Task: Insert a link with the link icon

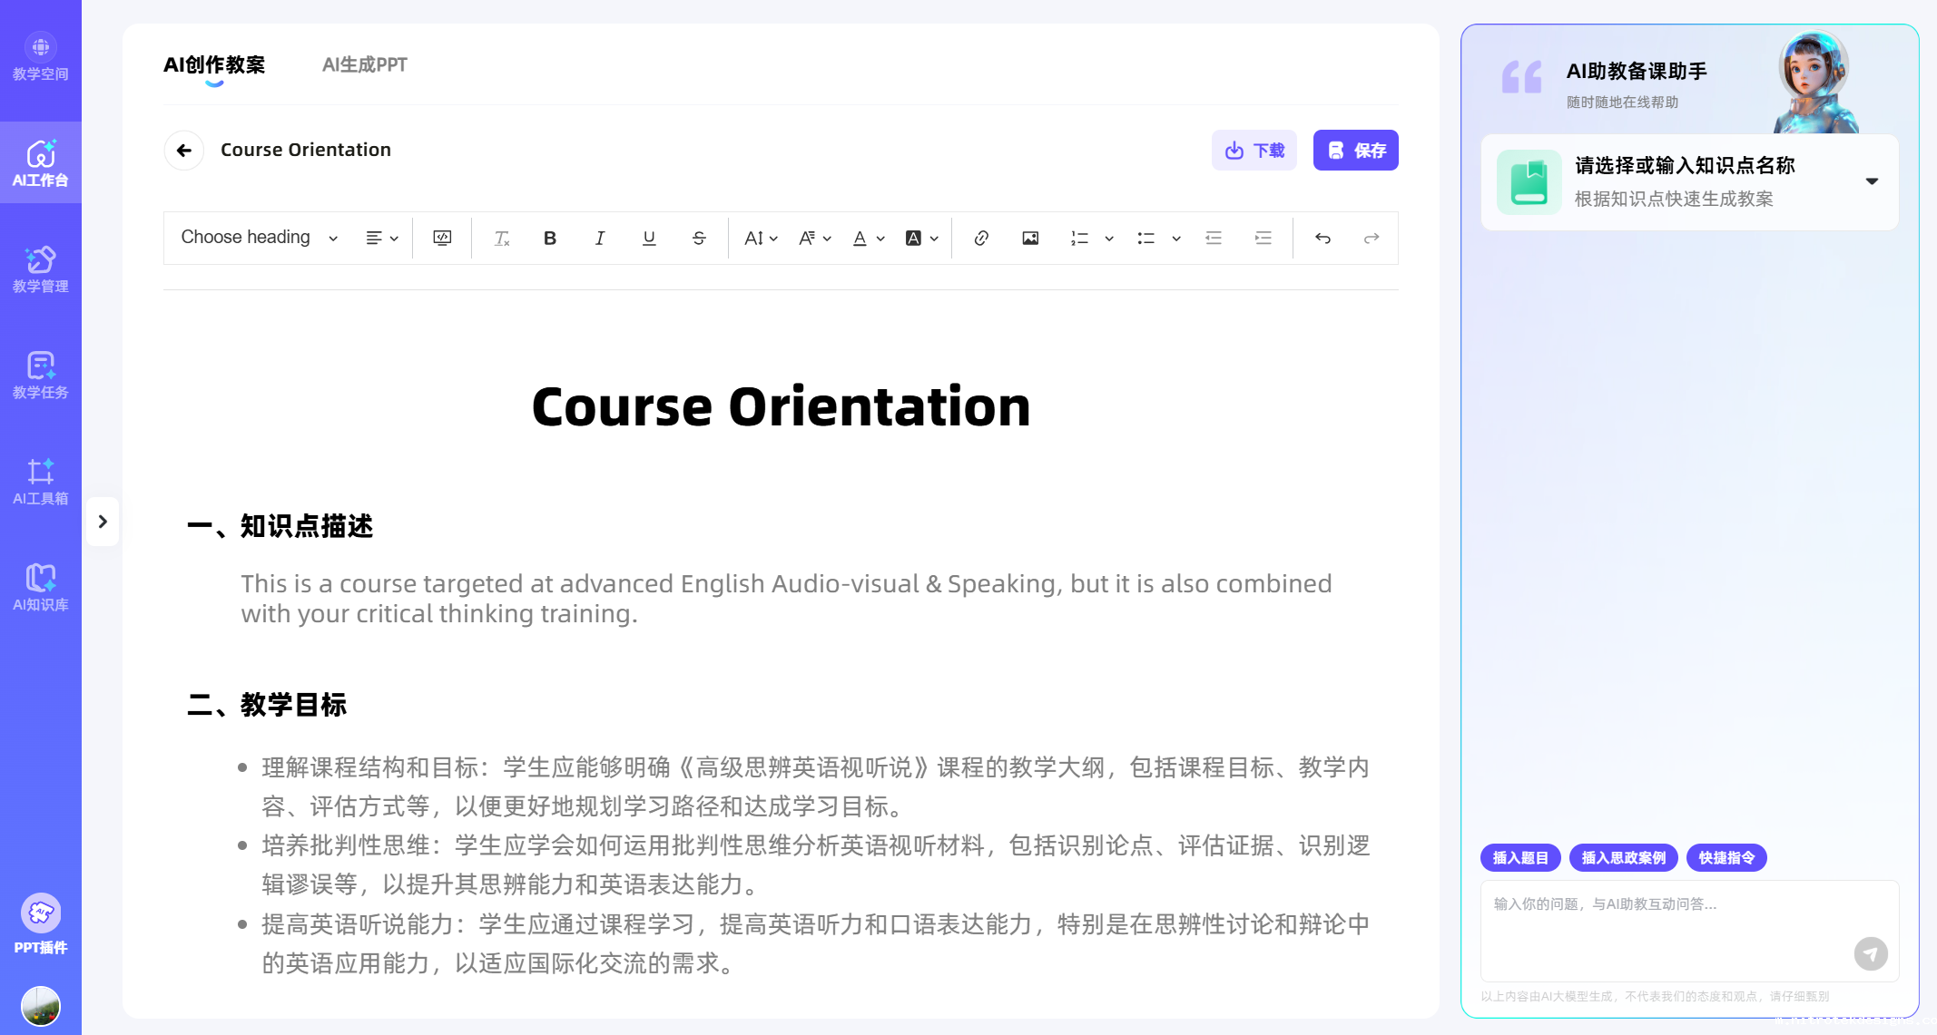Action: pos(981,239)
